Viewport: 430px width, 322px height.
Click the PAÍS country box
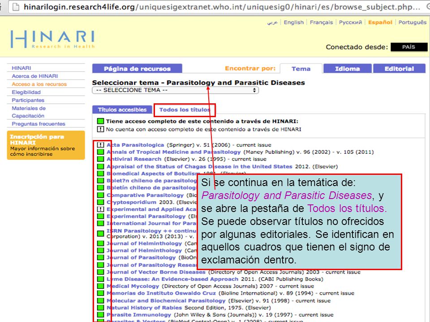point(408,47)
